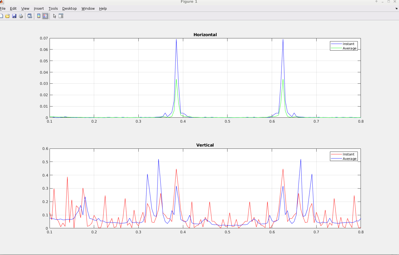
Task: Expand the Tools menu
Action: 53,9
